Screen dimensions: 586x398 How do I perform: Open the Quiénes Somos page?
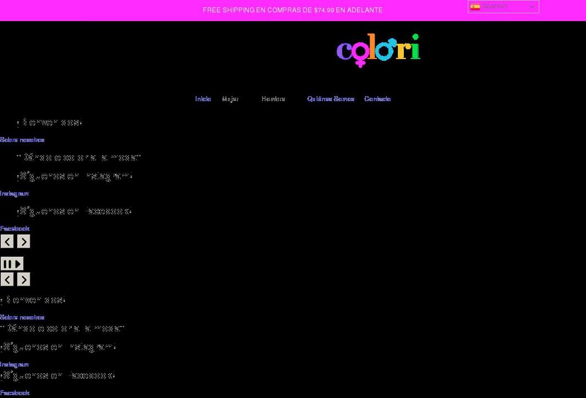coord(331,99)
